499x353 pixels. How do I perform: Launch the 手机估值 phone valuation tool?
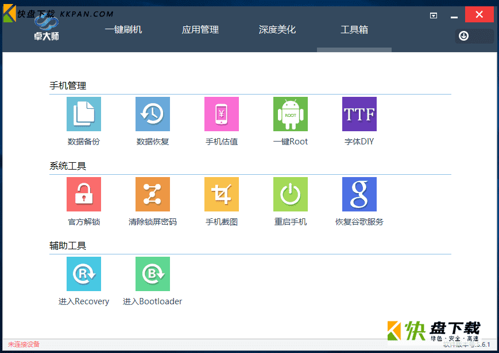[222, 114]
